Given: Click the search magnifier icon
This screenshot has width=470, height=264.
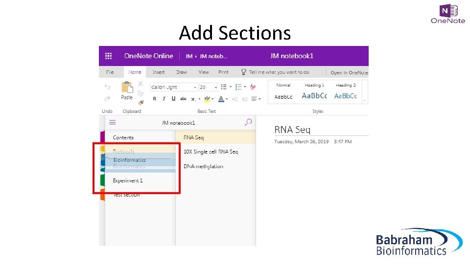Looking at the screenshot, I should coord(248,122).
